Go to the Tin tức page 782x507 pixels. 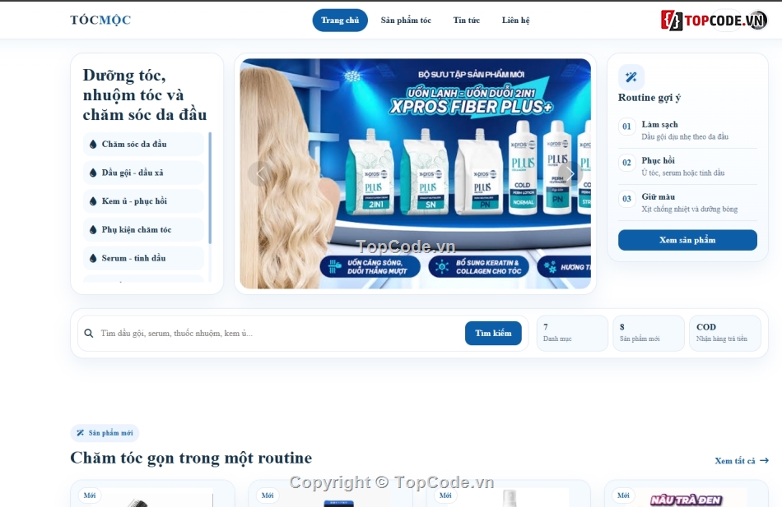point(466,20)
